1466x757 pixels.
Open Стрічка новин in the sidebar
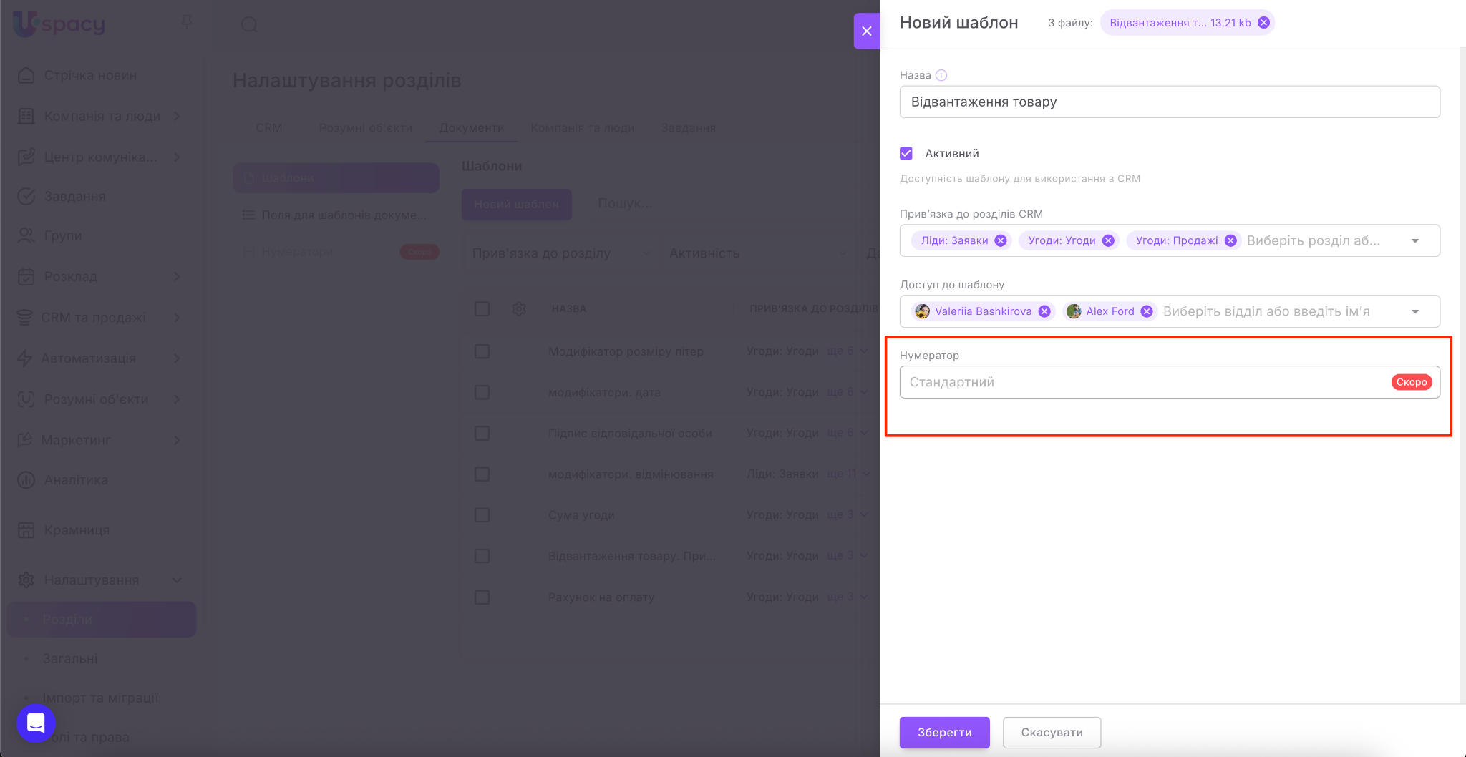tap(90, 75)
